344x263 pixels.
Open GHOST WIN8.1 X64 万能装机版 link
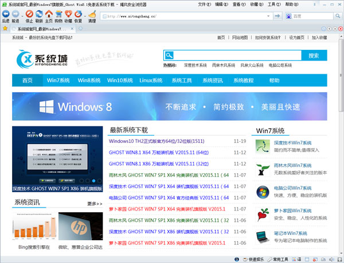click(x=159, y=153)
